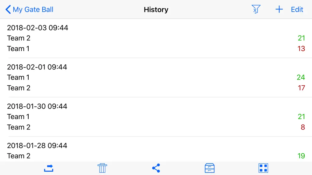Go back to My Gate Ball
This screenshot has width=312, height=175.
(29, 9)
